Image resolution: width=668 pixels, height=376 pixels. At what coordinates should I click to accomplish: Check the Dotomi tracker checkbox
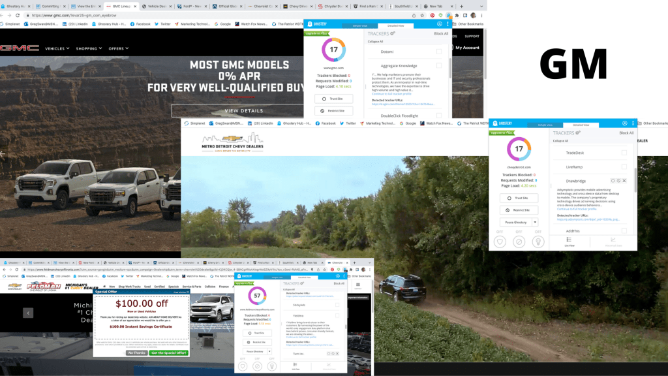point(439,51)
